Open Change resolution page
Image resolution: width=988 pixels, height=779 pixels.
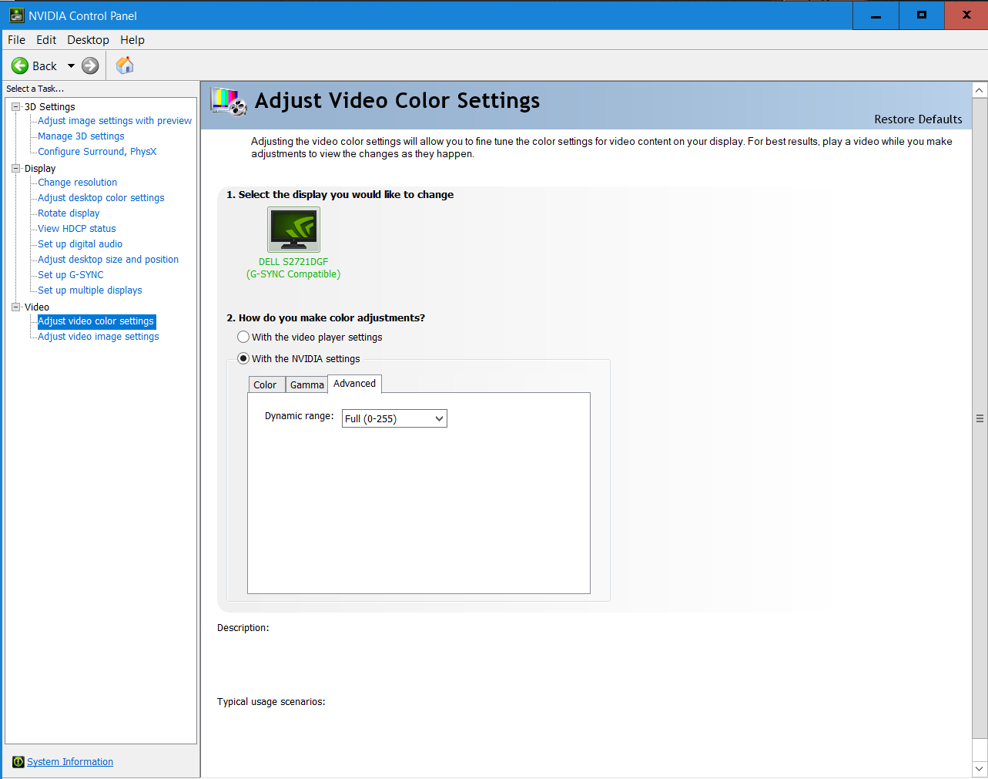[x=77, y=183]
